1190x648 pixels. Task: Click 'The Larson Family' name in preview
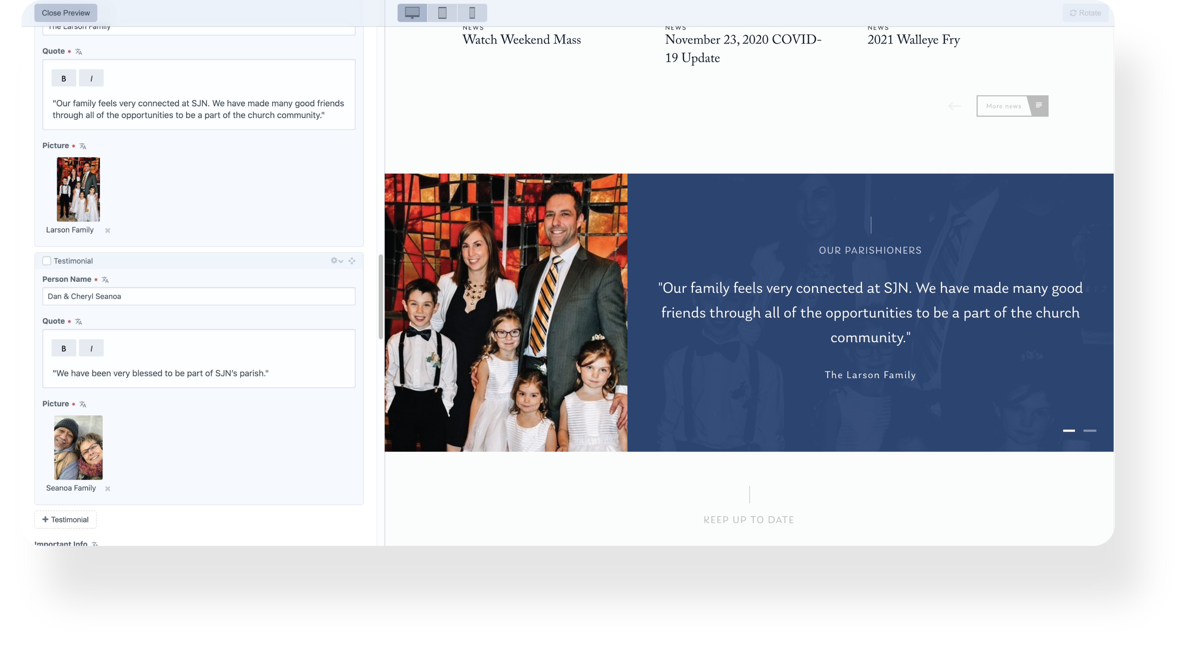[x=870, y=375]
